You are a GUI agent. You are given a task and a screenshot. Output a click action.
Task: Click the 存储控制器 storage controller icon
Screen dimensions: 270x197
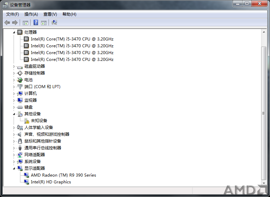pyautogui.click(x=20, y=73)
